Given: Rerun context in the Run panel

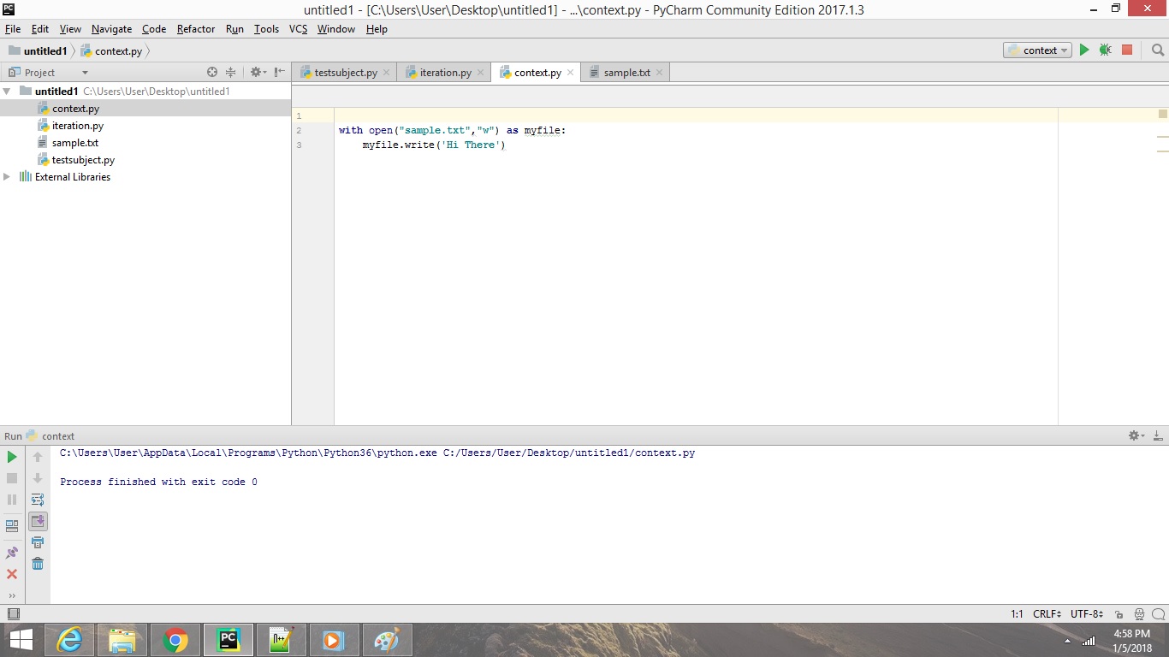Looking at the screenshot, I should pyautogui.click(x=12, y=458).
